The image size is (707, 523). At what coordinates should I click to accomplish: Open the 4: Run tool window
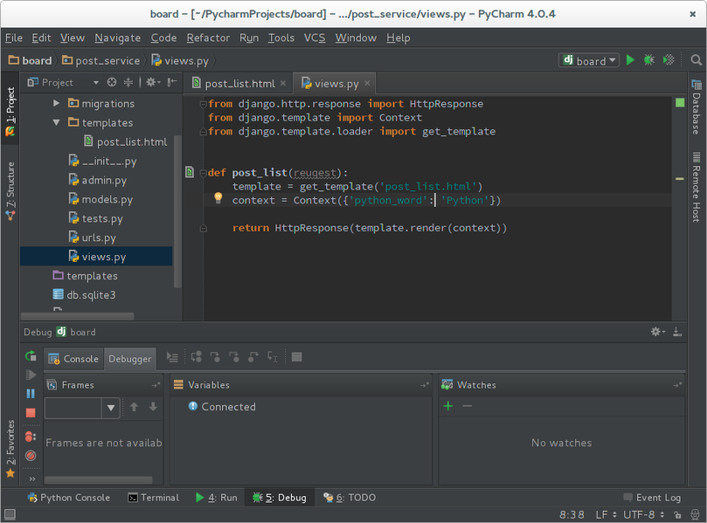coord(217,498)
